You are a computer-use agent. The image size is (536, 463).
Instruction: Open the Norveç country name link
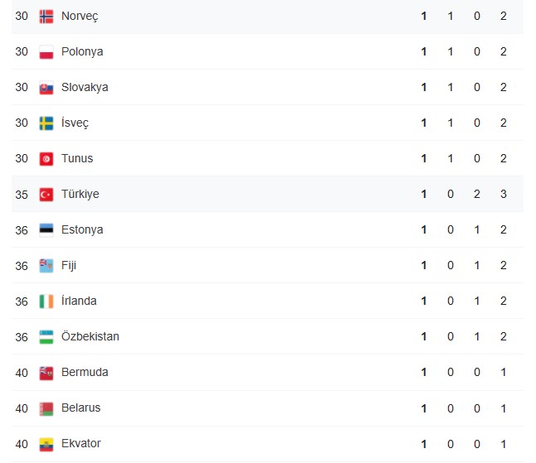coord(80,16)
